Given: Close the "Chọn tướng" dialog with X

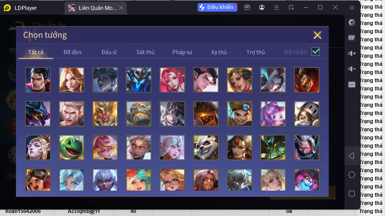Looking at the screenshot, I should tap(317, 35).
